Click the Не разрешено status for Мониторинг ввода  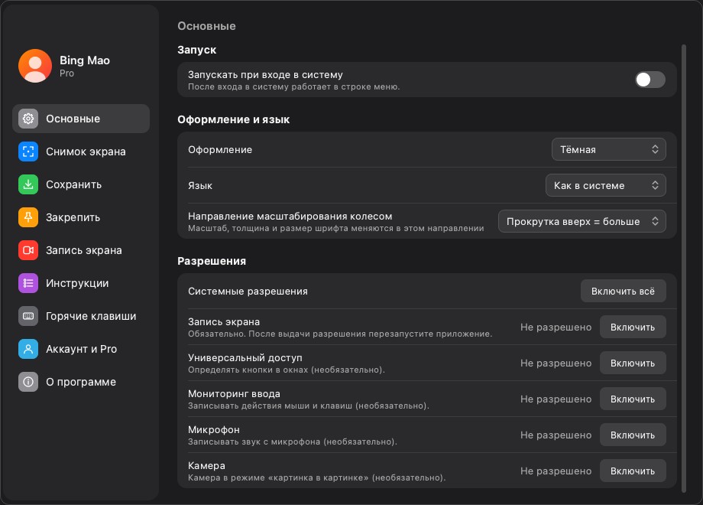(x=556, y=399)
